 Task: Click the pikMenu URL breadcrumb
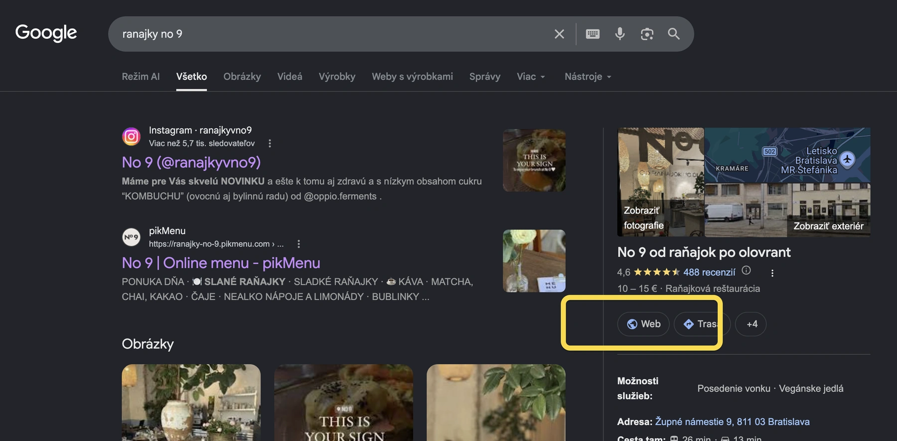(x=216, y=244)
